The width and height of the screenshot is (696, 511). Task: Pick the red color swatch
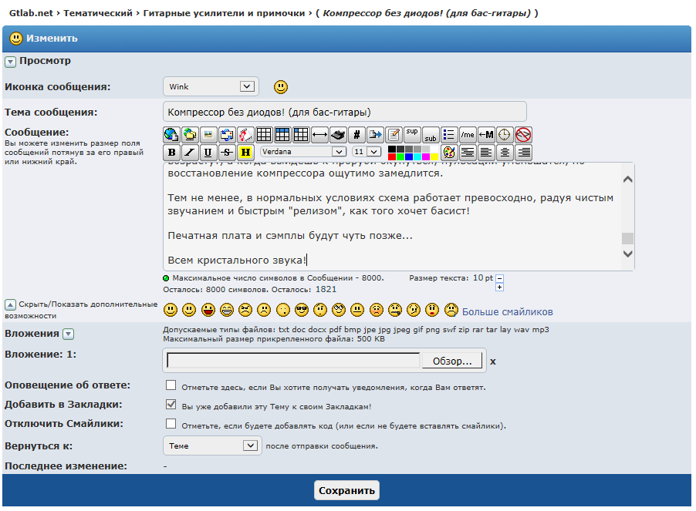tap(392, 156)
